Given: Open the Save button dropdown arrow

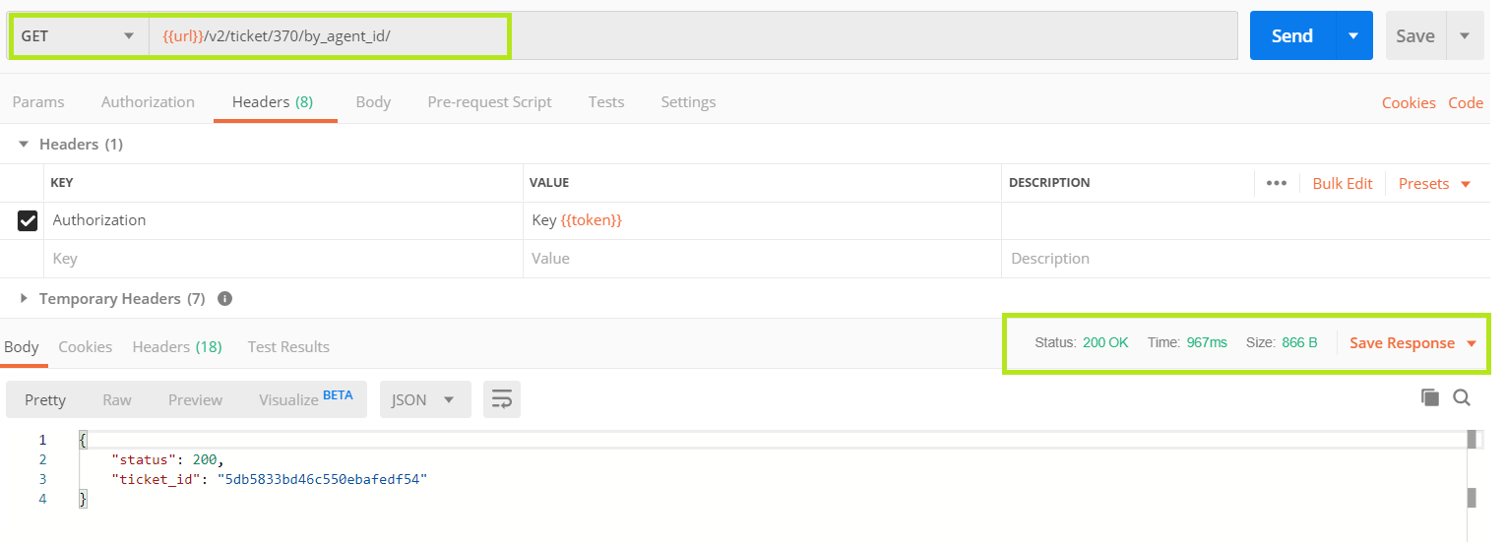Looking at the screenshot, I should pos(1465,35).
